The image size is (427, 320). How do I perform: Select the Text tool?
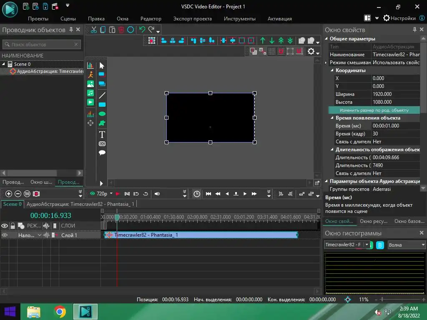tap(102, 135)
